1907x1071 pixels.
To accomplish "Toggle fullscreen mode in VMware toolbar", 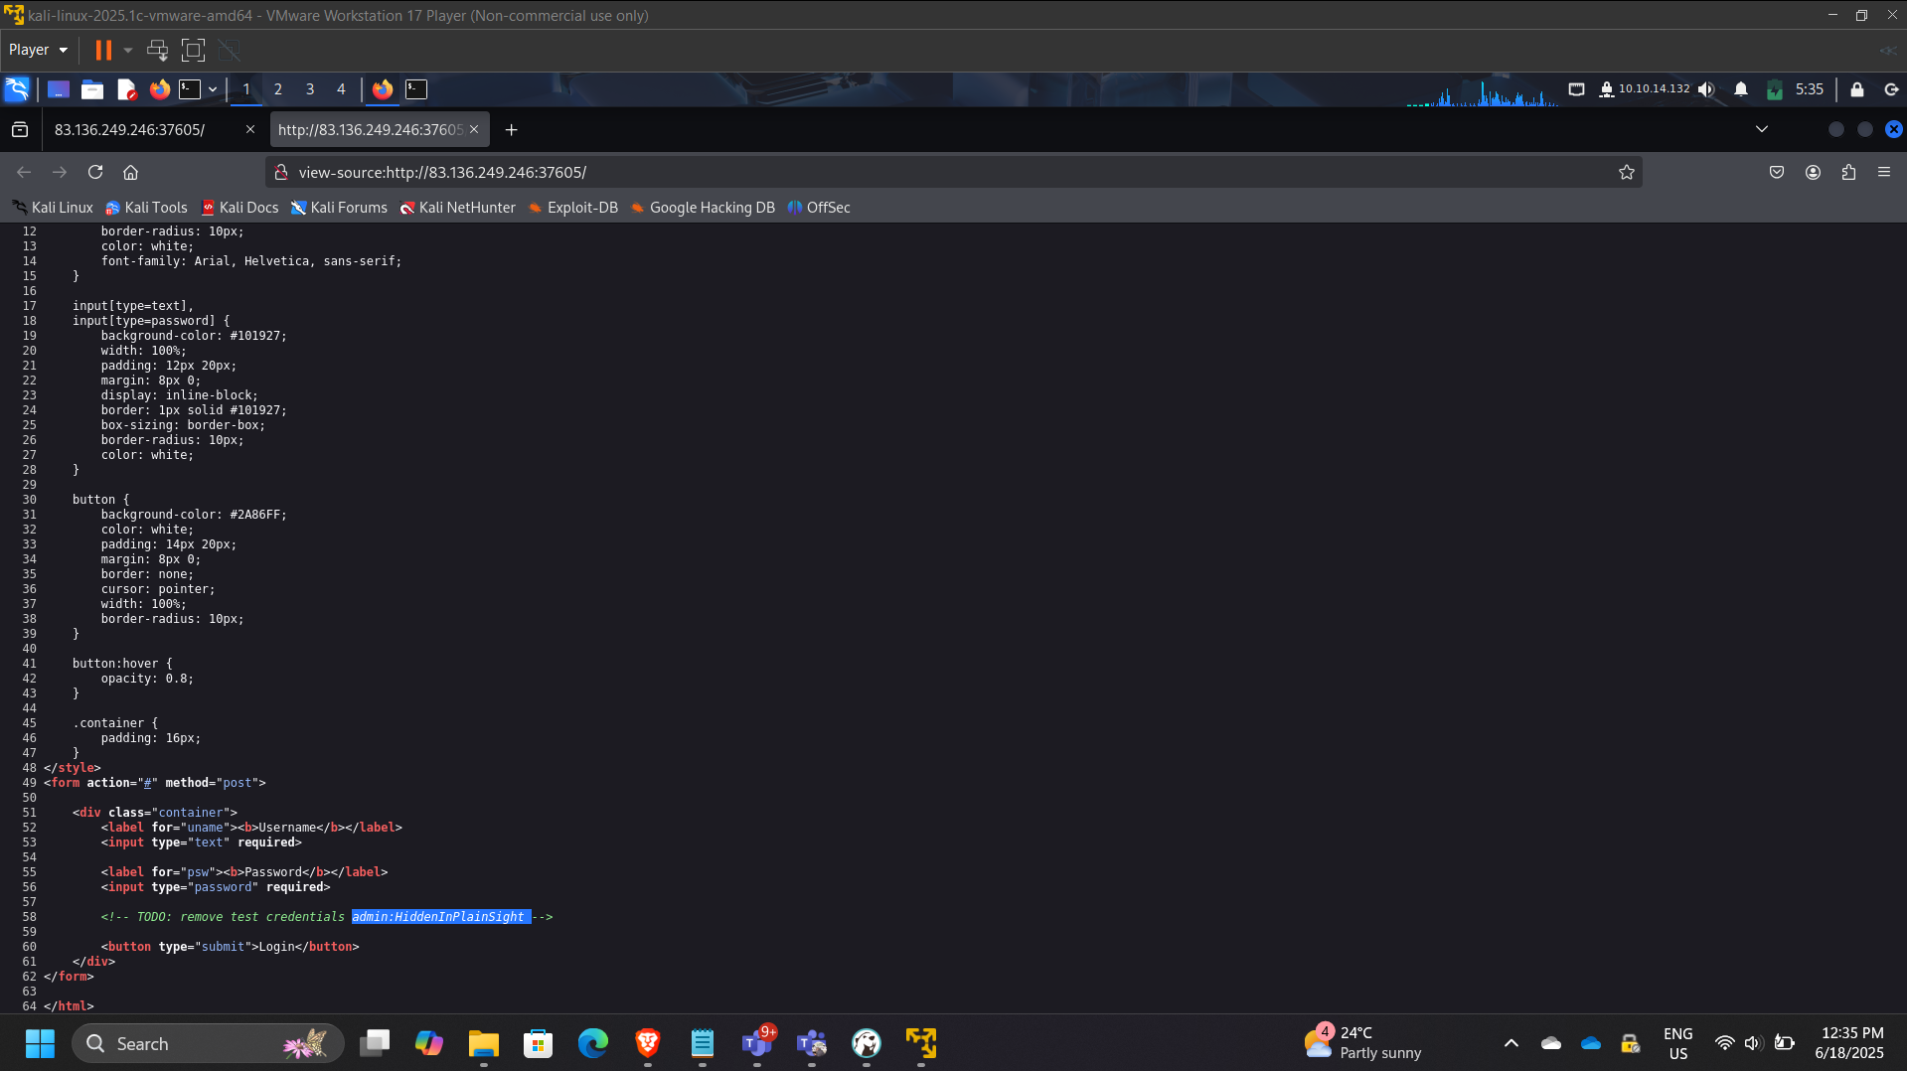I will (193, 50).
